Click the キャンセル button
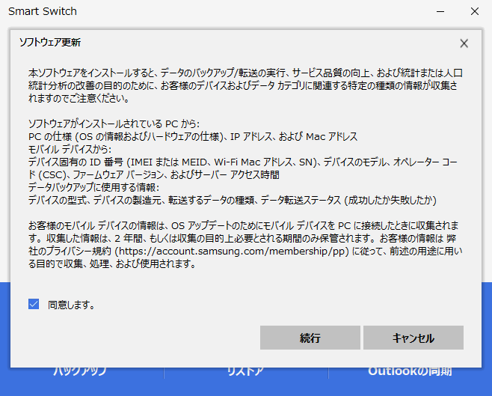 point(413,338)
